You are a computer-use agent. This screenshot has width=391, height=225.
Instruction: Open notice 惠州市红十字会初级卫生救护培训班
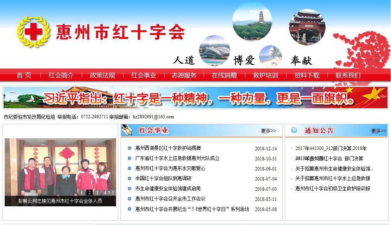(333, 188)
